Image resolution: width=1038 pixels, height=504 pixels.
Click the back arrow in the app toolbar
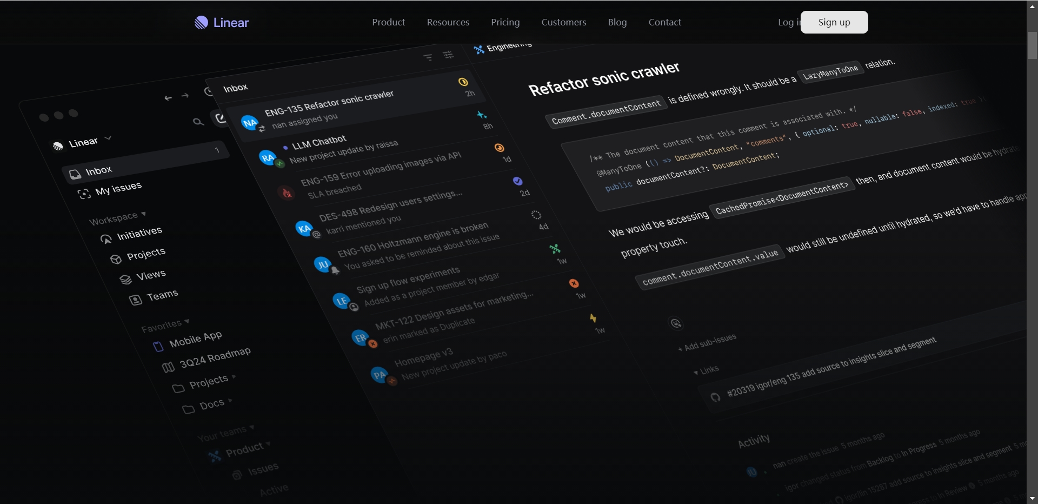[168, 98]
